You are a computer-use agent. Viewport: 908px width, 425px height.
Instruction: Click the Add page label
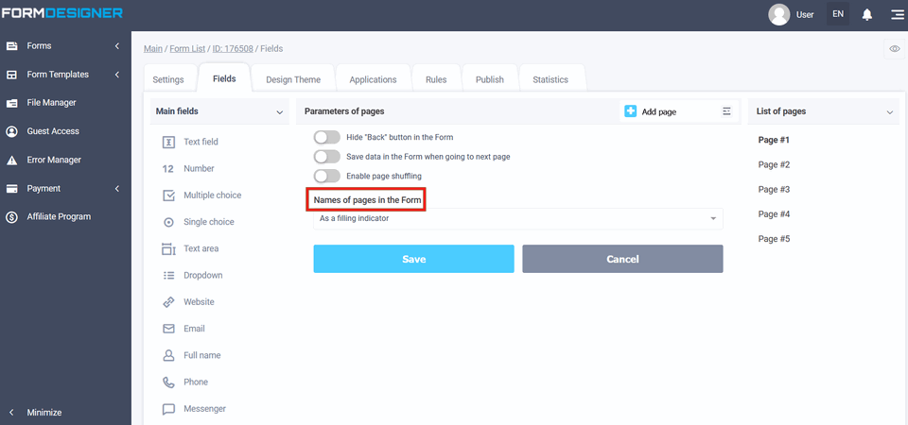pos(659,112)
